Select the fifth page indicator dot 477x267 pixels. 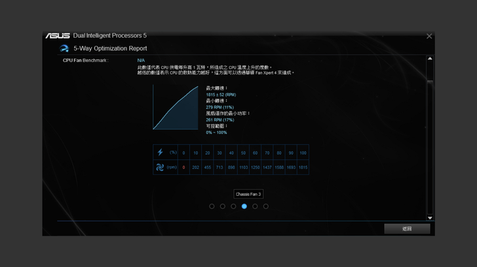[x=255, y=206]
